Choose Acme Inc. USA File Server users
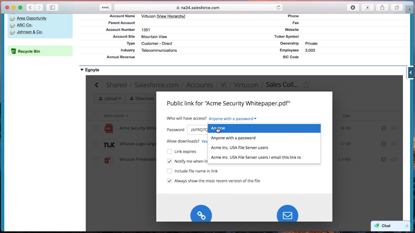Screen dimensions: 415x233 (x=239, y=148)
